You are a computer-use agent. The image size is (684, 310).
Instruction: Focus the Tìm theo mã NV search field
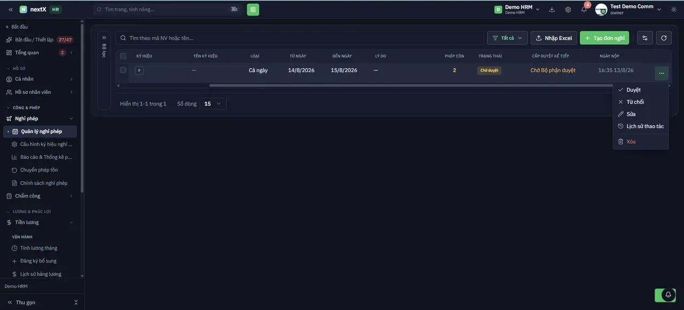pos(300,38)
